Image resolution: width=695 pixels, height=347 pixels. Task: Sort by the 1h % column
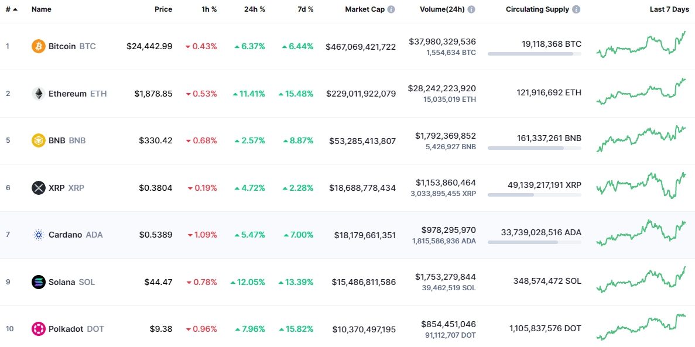(209, 9)
